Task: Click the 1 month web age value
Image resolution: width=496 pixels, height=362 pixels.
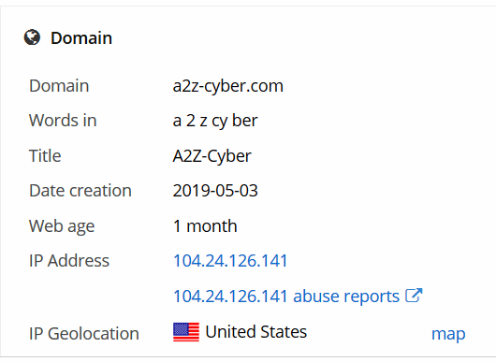Action: click(x=205, y=226)
